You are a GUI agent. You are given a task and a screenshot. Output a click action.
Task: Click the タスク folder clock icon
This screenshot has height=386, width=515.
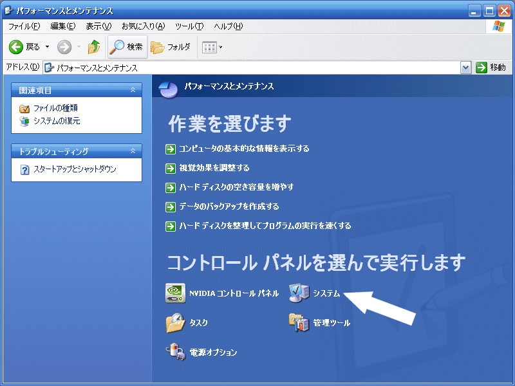[175, 323]
